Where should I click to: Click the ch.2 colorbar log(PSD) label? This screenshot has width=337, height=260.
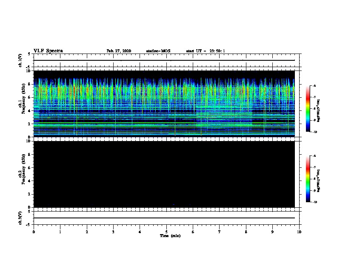[x=319, y=181]
